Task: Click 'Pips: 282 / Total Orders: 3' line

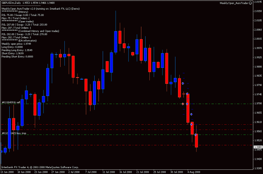Action: point(16,37)
